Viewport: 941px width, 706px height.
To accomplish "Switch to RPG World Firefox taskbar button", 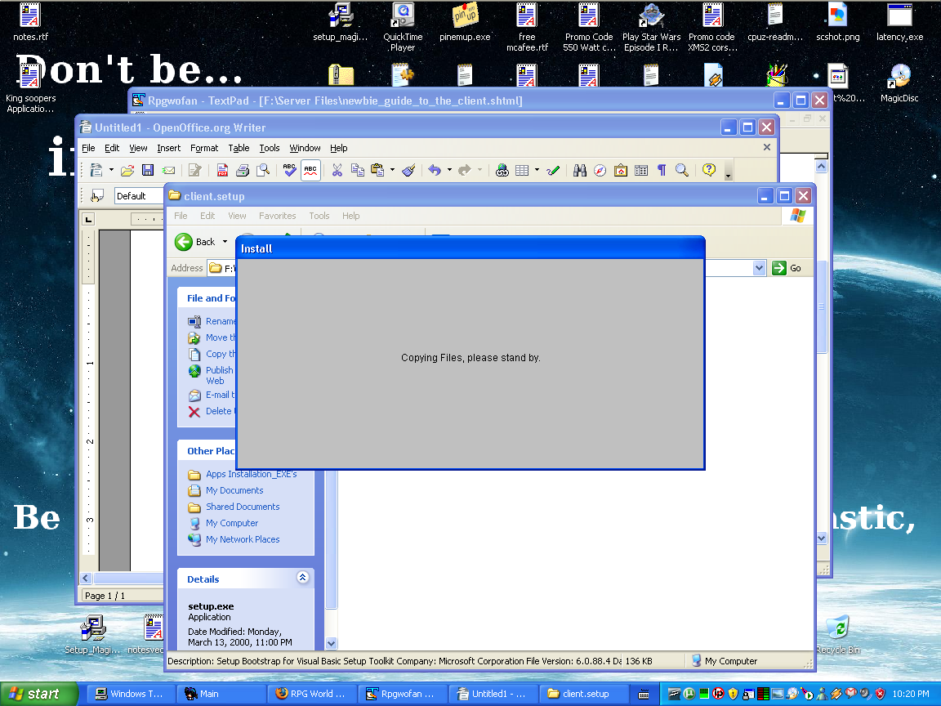I will pyautogui.click(x=311, y=694).
